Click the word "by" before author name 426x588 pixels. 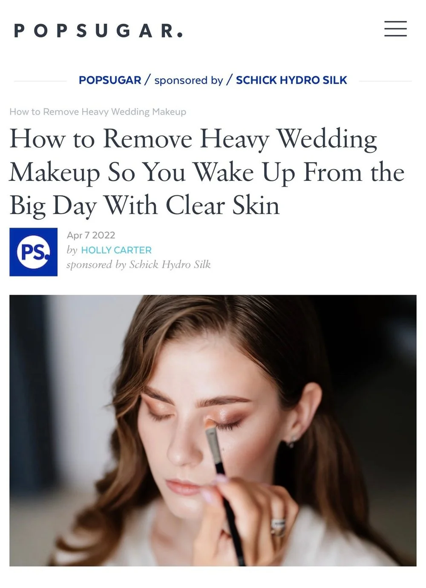[x=72, y=250]
